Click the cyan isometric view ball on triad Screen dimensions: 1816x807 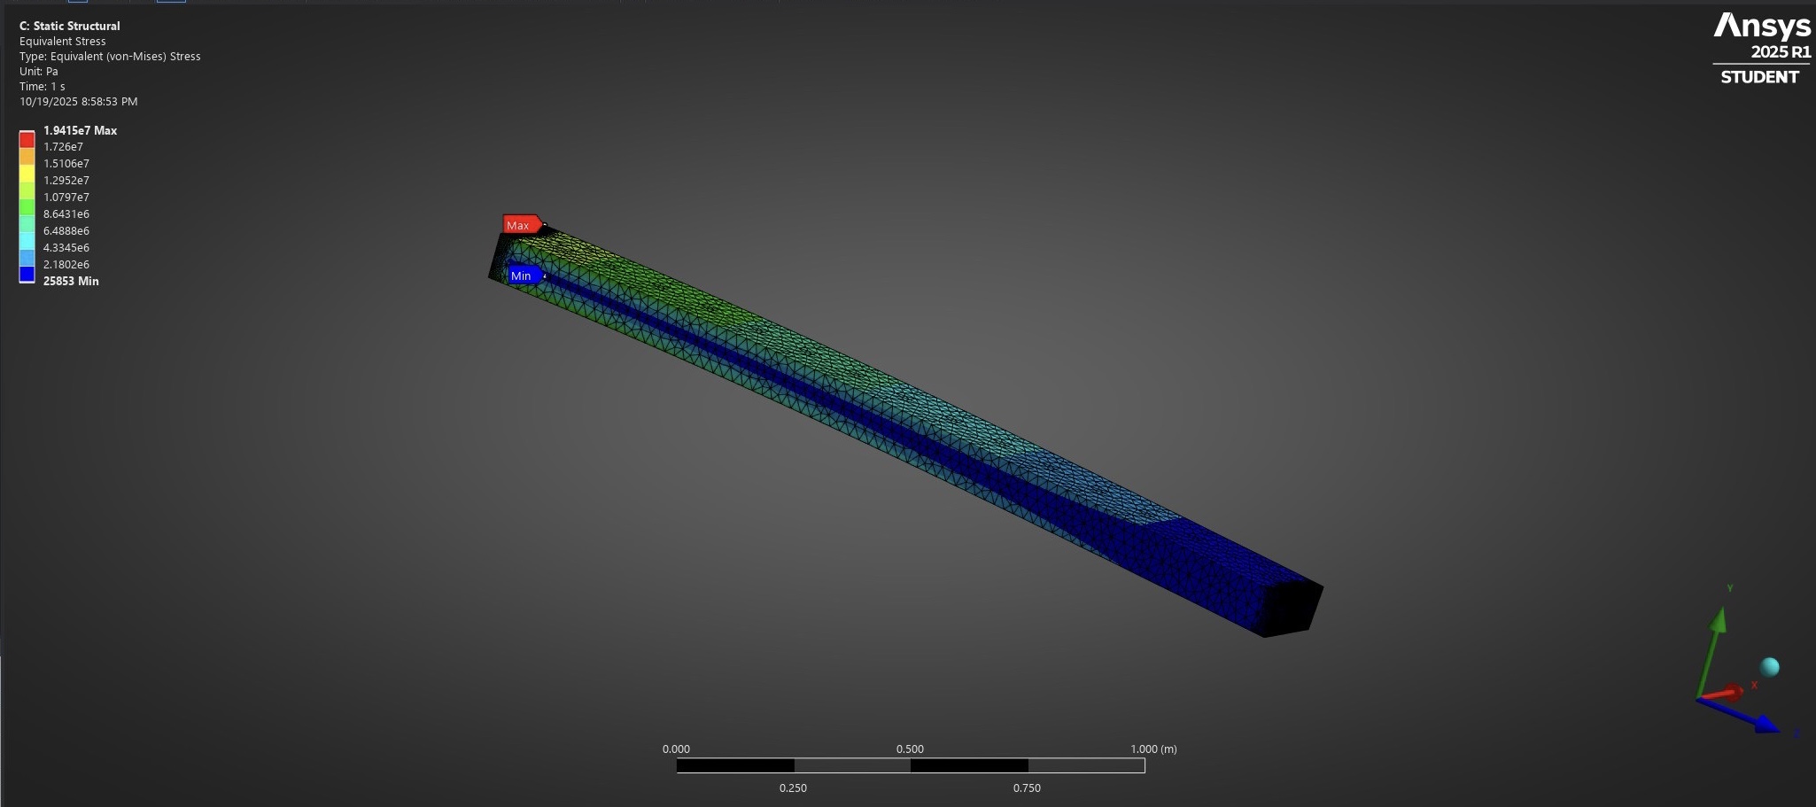click(x=1770, y=667)
